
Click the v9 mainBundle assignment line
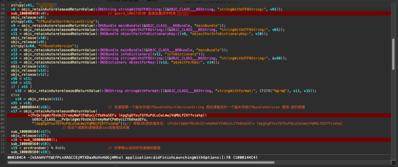click(118, 26)
